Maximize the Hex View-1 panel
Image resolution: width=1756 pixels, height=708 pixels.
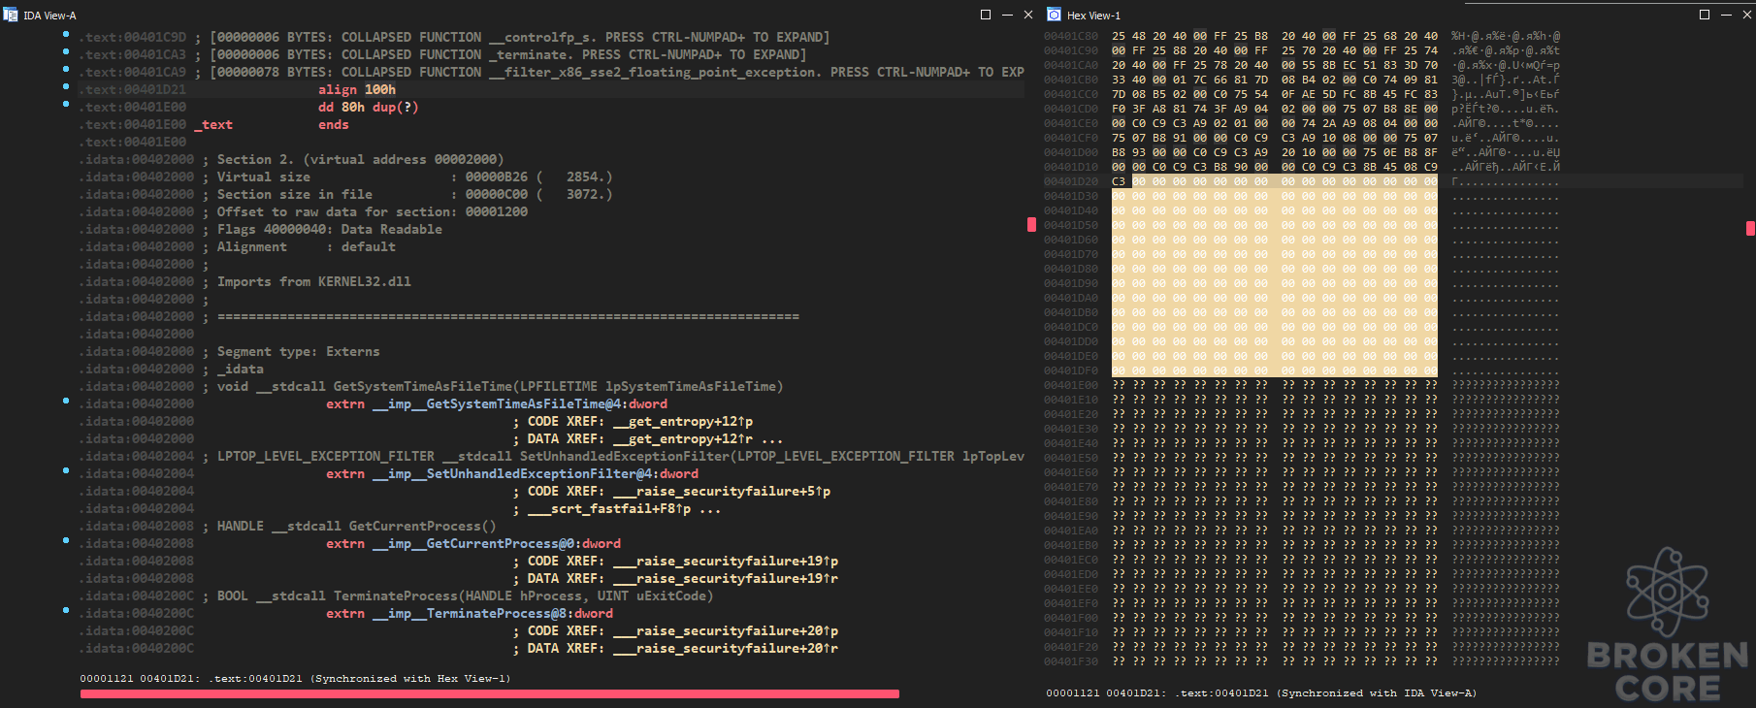[x=1705, y=15]
